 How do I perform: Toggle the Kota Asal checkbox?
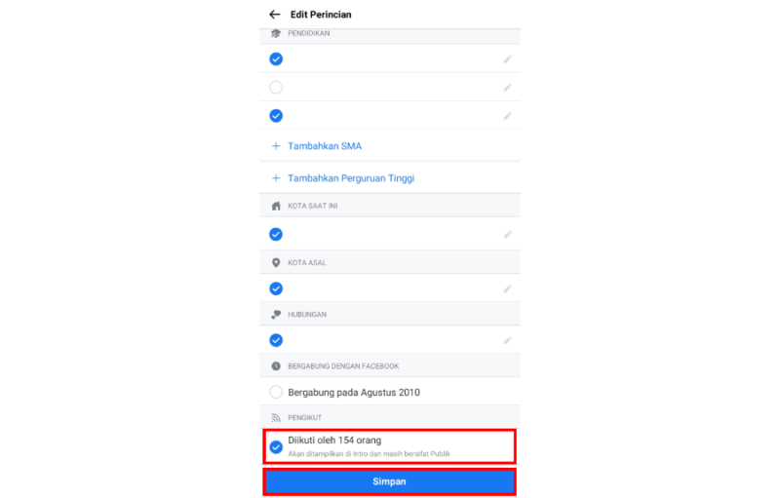tap(276, 288)
